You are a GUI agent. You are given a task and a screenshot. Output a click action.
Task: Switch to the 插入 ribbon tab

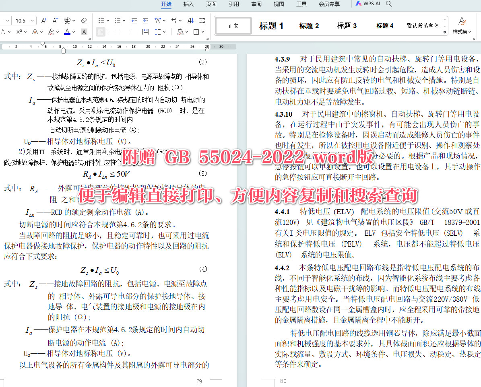click(188, 4)
